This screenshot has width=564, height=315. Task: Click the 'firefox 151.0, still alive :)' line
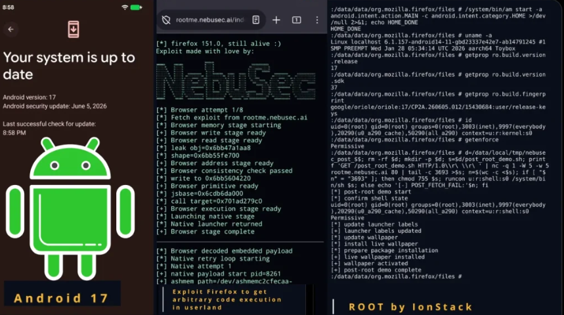[x=219, y=43]
